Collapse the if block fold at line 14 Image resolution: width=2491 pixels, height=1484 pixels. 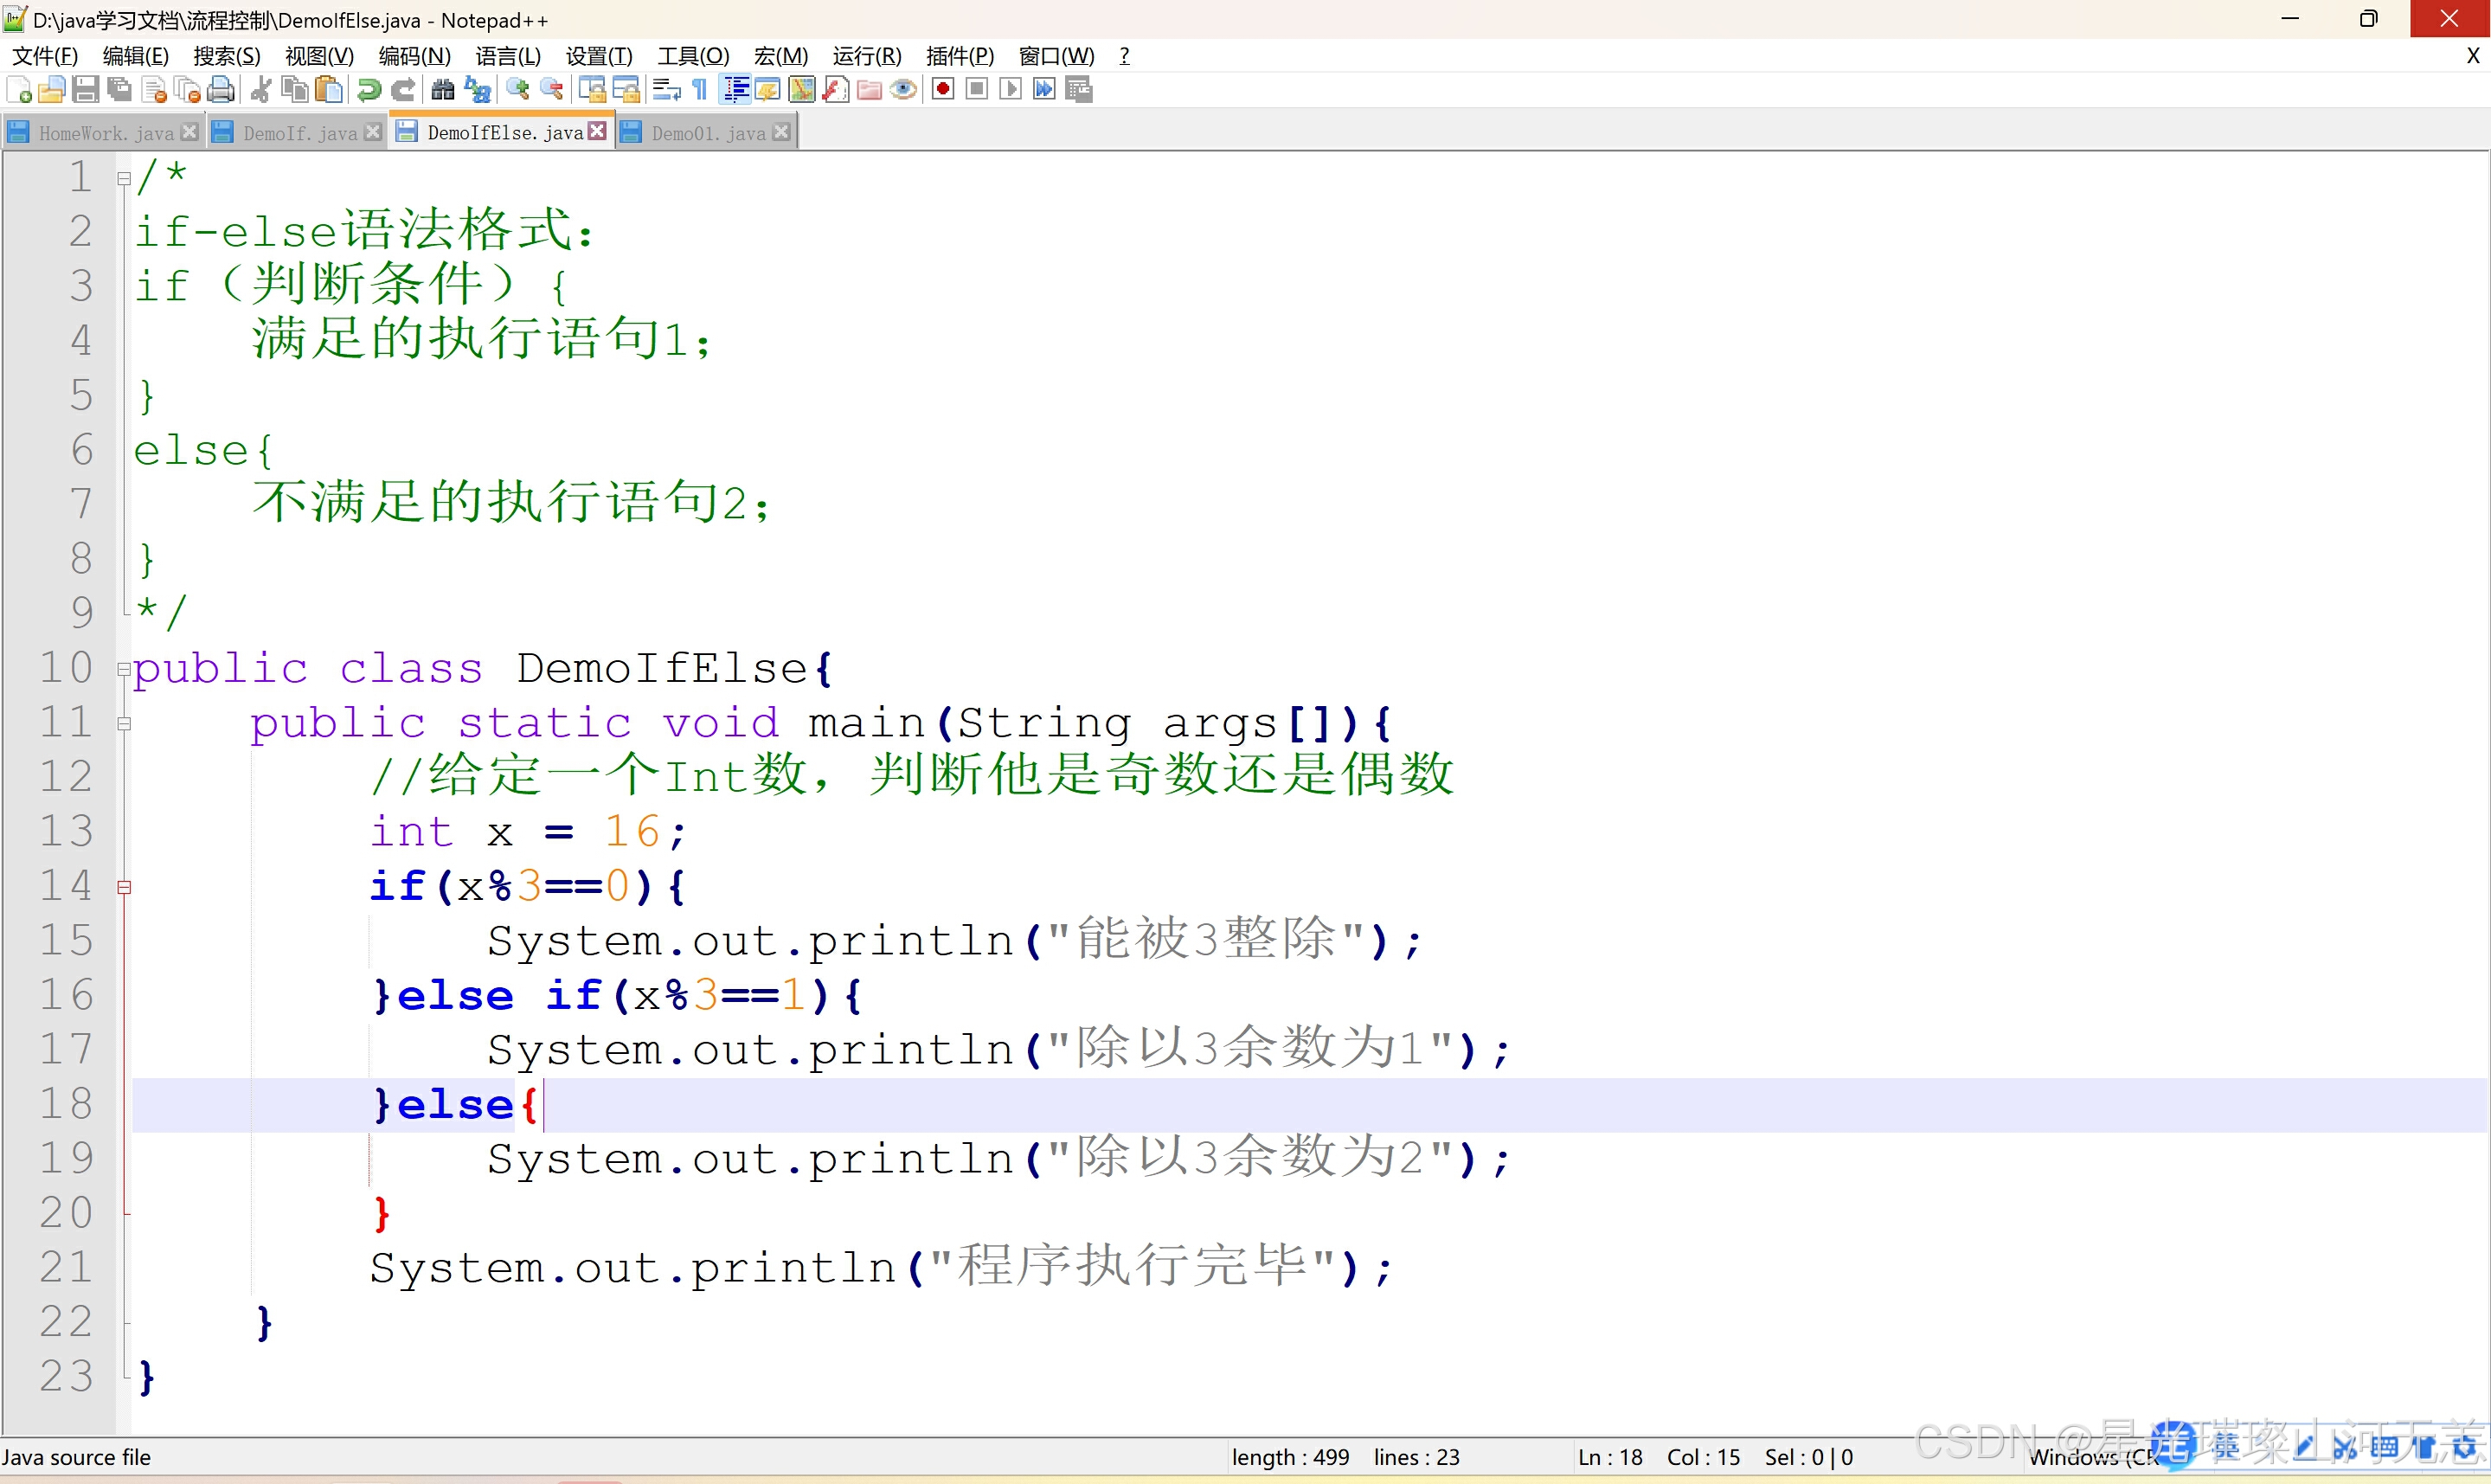click(x=124, y=887)
